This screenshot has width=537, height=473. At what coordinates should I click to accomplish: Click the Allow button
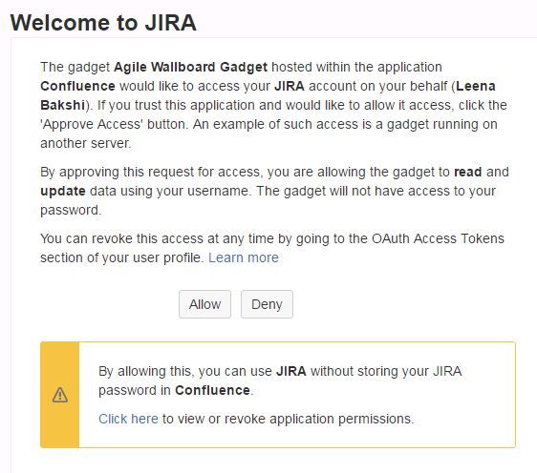point(204,304)
